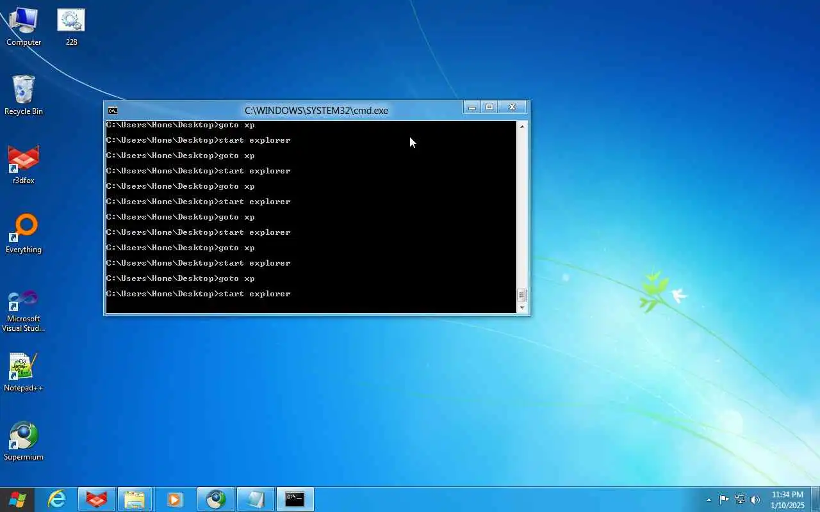Select the Recycle Bin icon
Viewport: 820px width, 512px height.
click(x=24, y=96)
